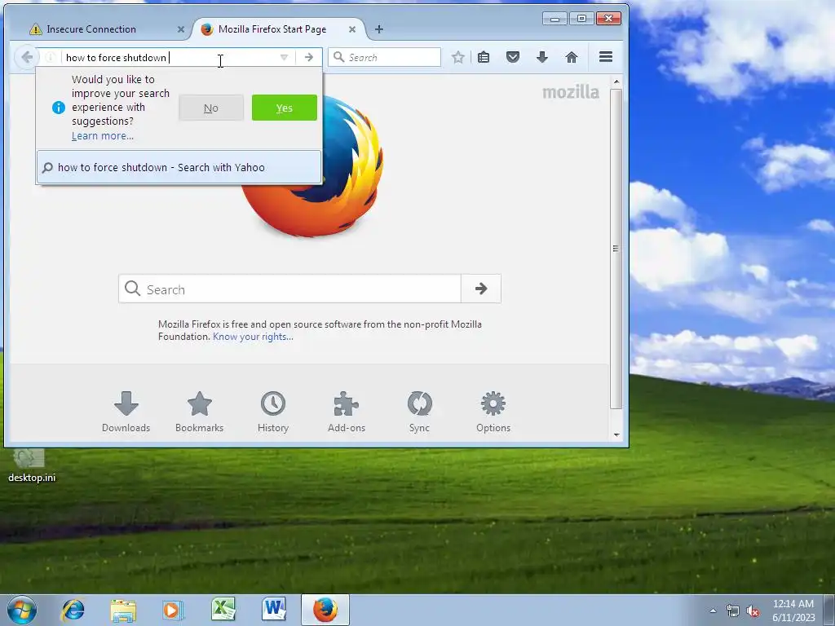Viewport: 835px width, 626px height.
Task: Open Downloads from start page shortcuts
Action: pos(126,412)
